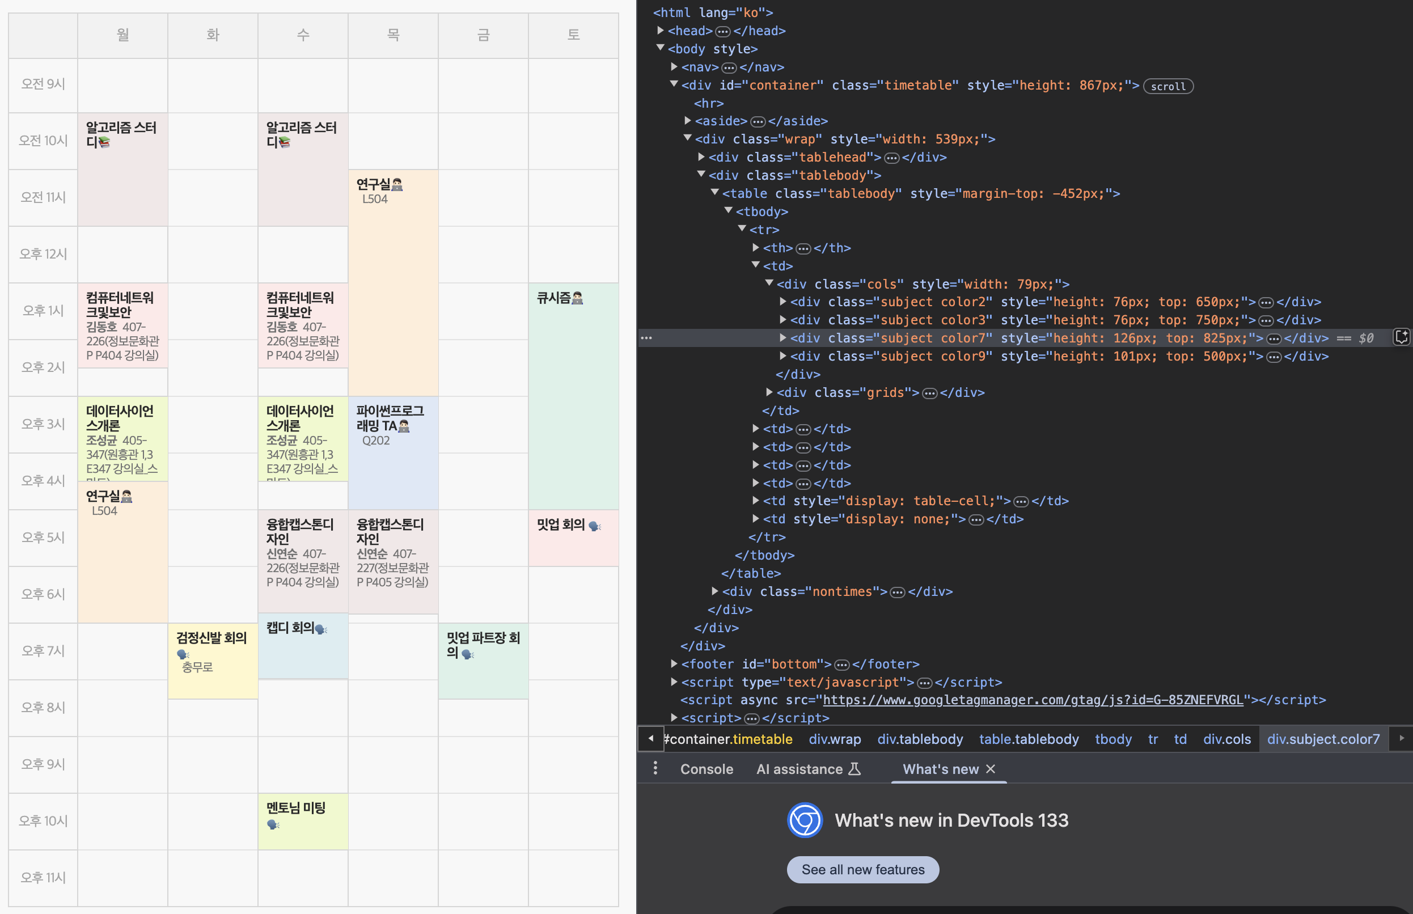Collapse the div.wrap node
1413x914 pixels.
688,138
